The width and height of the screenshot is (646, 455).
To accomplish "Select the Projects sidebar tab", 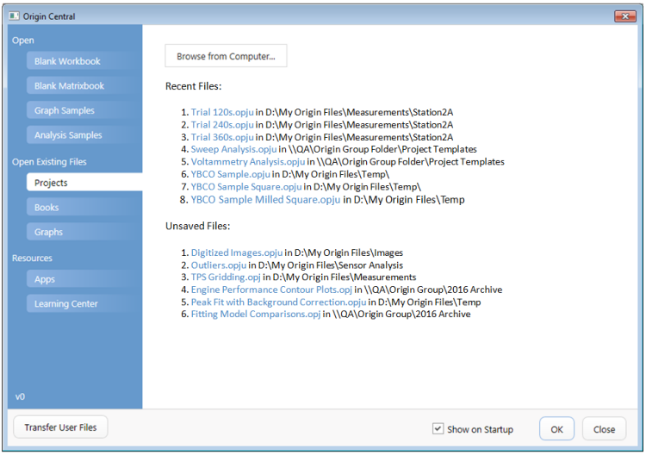I will (x=51, y=183).
